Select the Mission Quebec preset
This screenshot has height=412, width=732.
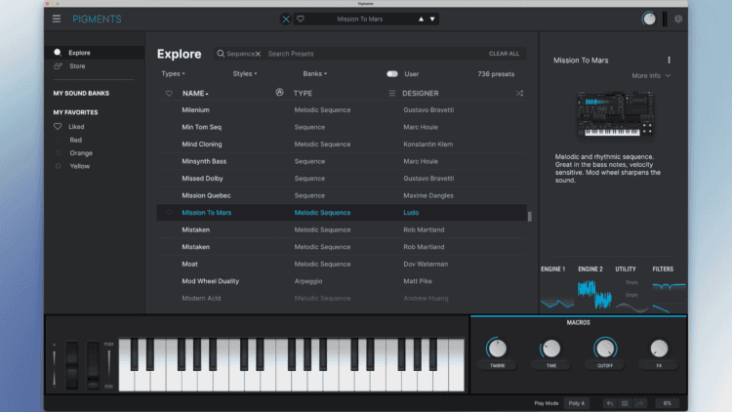[x=342, y=195]
